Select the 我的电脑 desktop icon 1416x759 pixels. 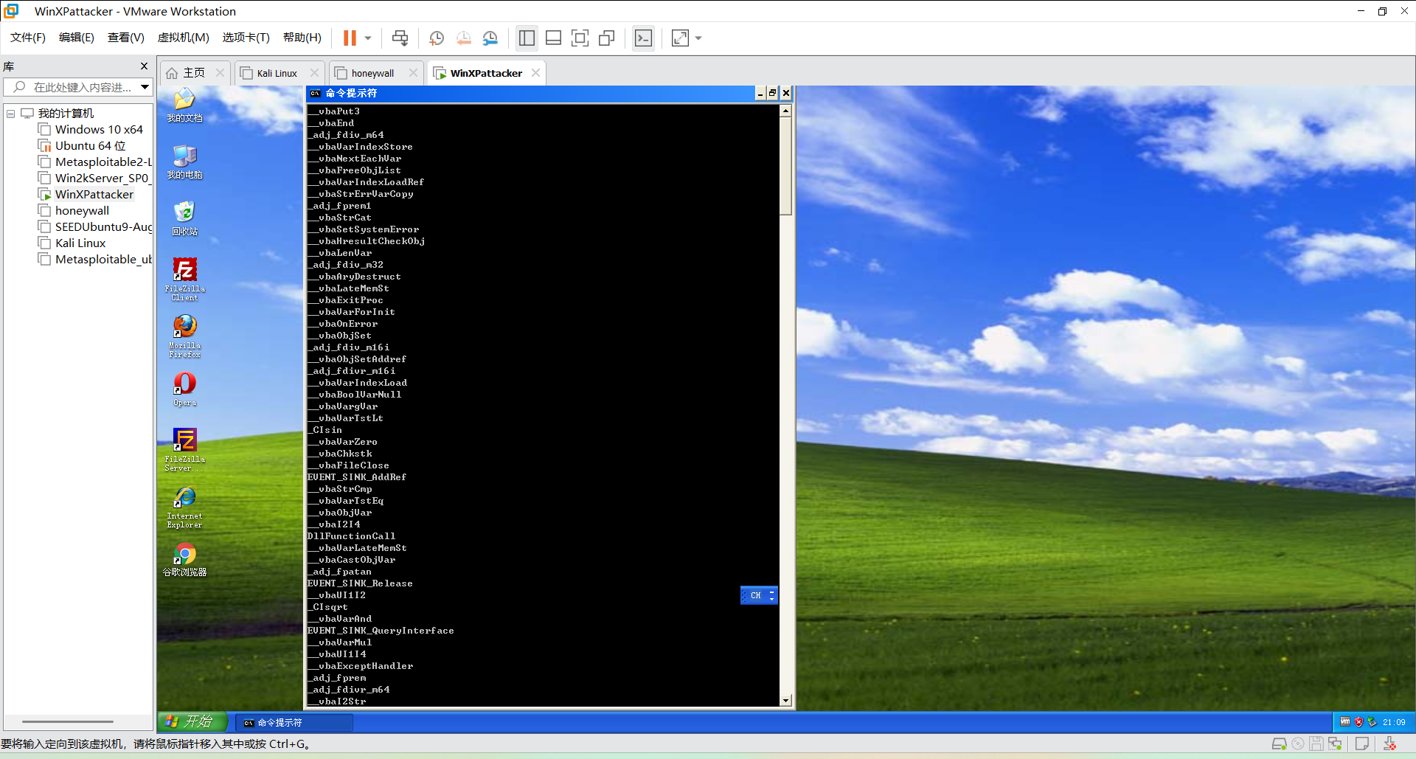point(184,162)
